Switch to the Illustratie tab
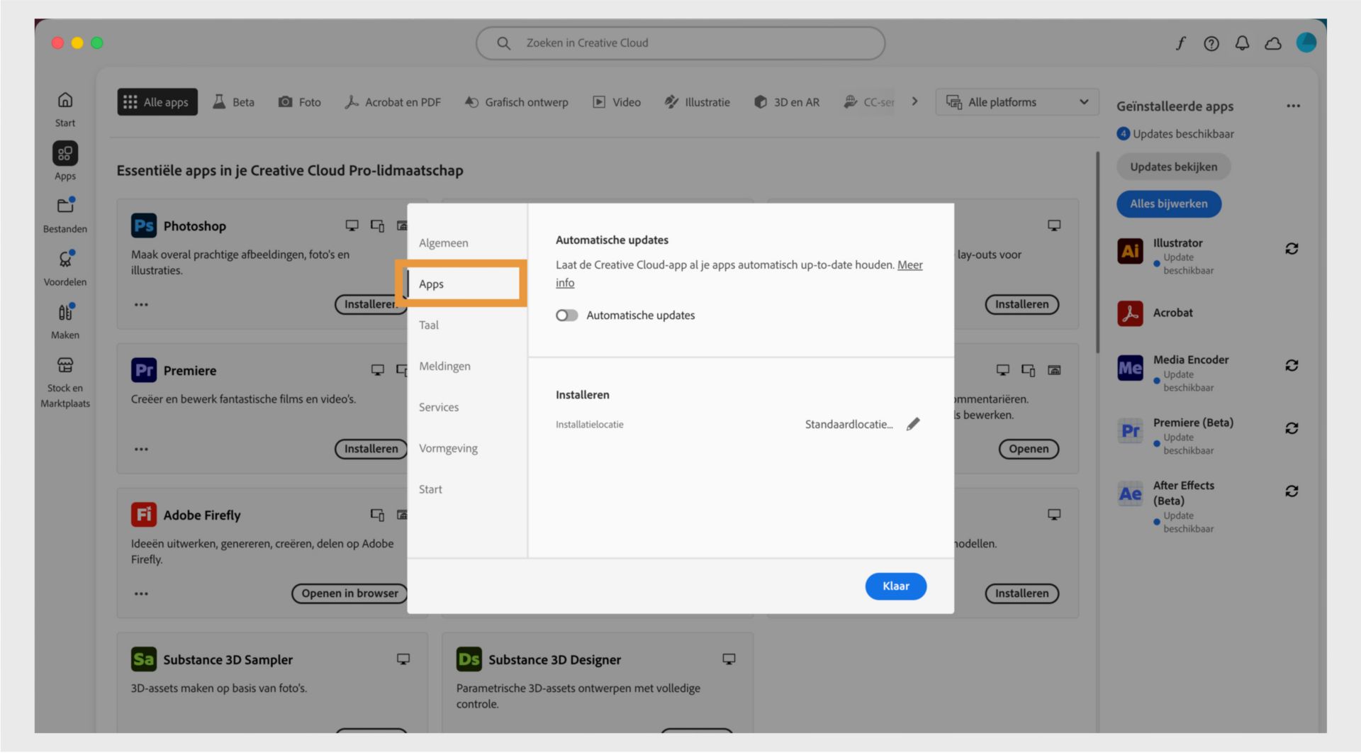The height and width of the screenshot is (753, 1361). pyautogui.click(x=697, y=102)
